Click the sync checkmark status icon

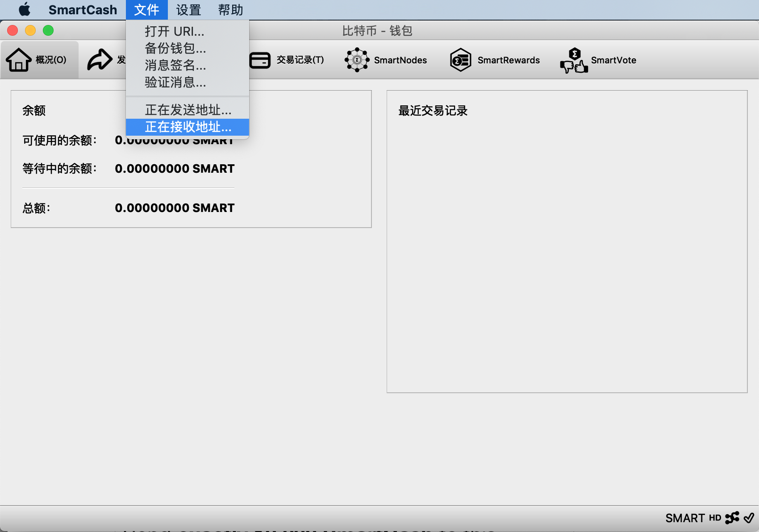(x=749, y=518)
